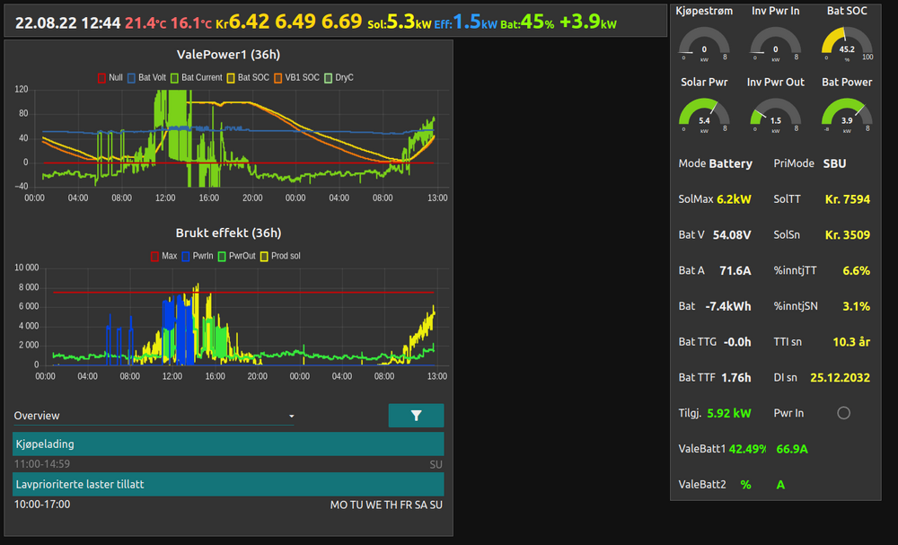Toggle PwrOut legend entry
The image size is (898, 545).
[x=236, y=256]
